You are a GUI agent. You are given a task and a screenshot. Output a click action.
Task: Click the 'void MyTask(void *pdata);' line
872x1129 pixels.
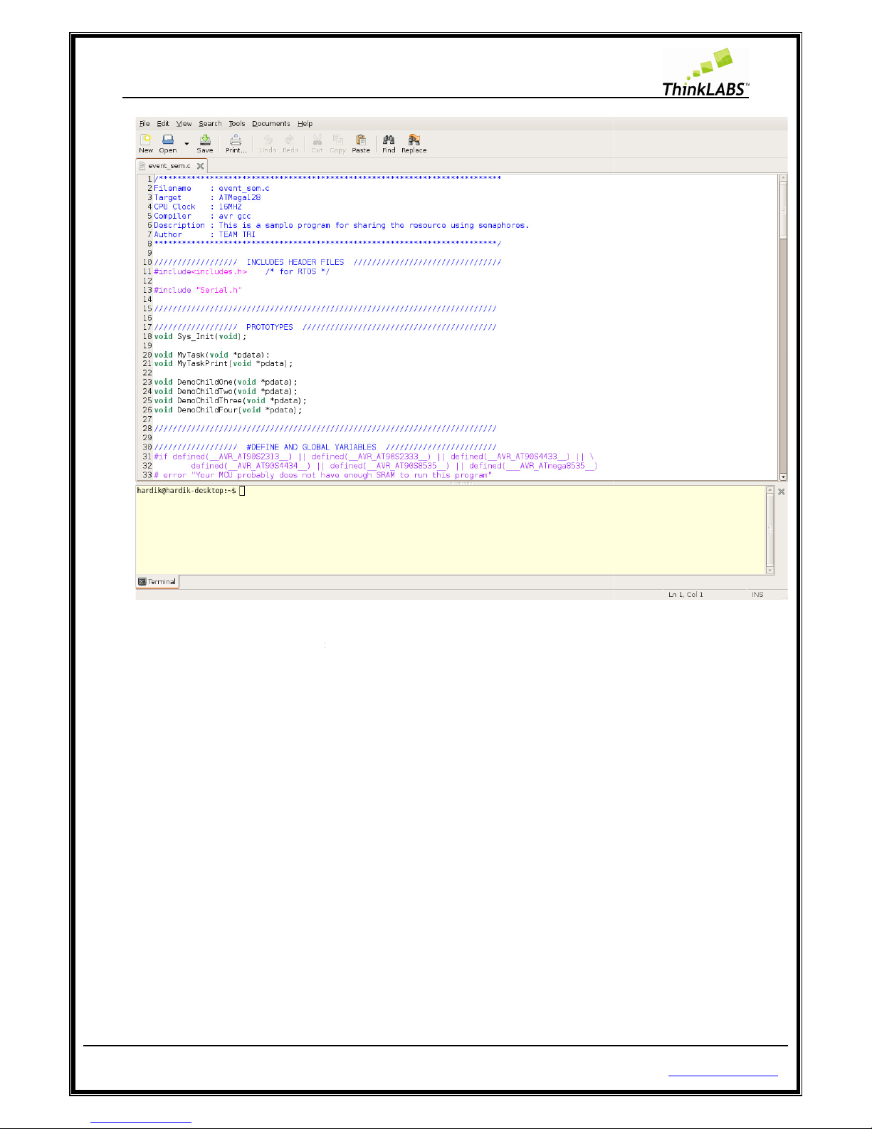[x=211, y=355]
